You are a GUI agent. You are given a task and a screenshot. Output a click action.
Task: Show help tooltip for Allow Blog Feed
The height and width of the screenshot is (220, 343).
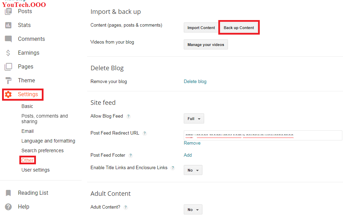click(128, 116)
